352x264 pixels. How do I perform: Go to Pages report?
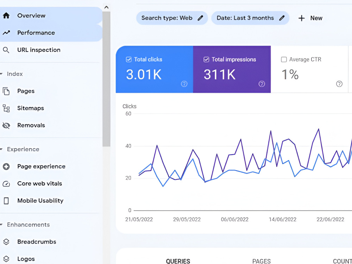(x=51, y=91)
